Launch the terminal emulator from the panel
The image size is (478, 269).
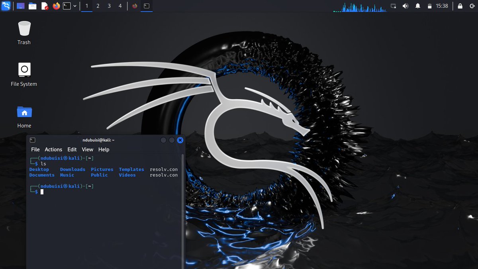click(67, 6)
